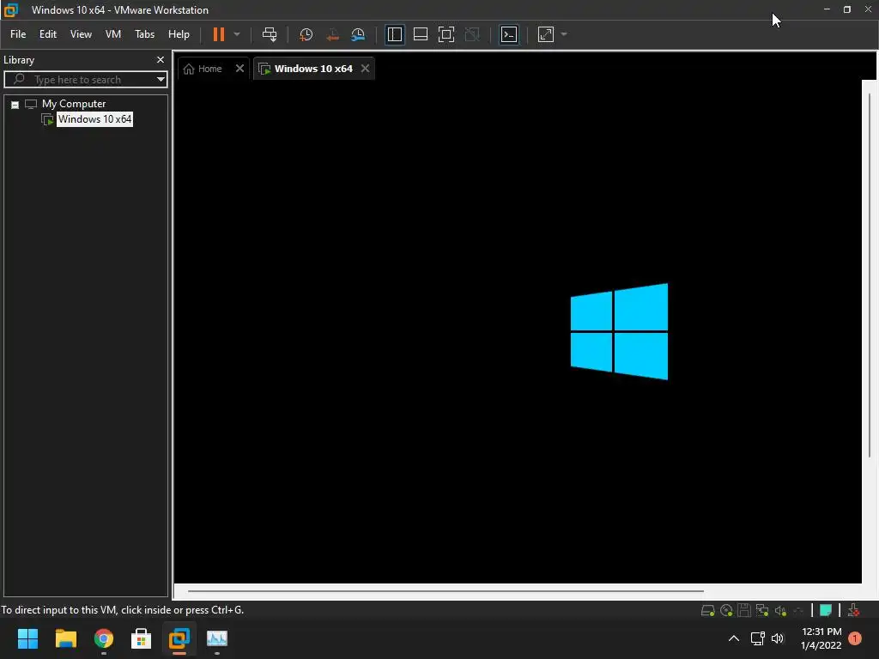Viewport: 879px width, 659px height.
Task: Click the sound card status icon
Action: coord(780,610)
